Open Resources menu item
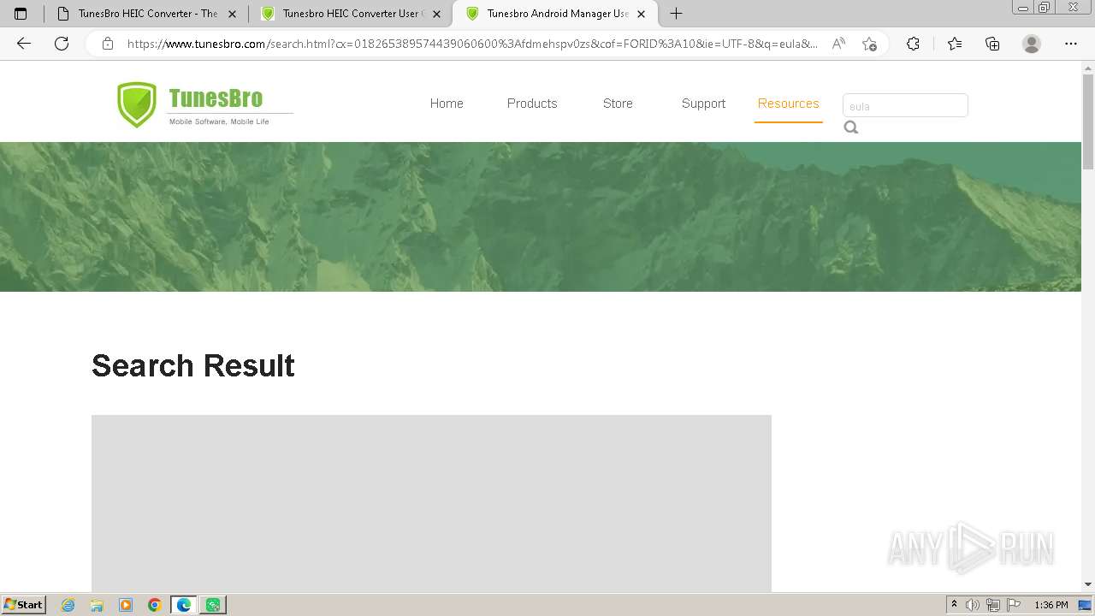This screenshot has width=1095, height=616. 789,104
